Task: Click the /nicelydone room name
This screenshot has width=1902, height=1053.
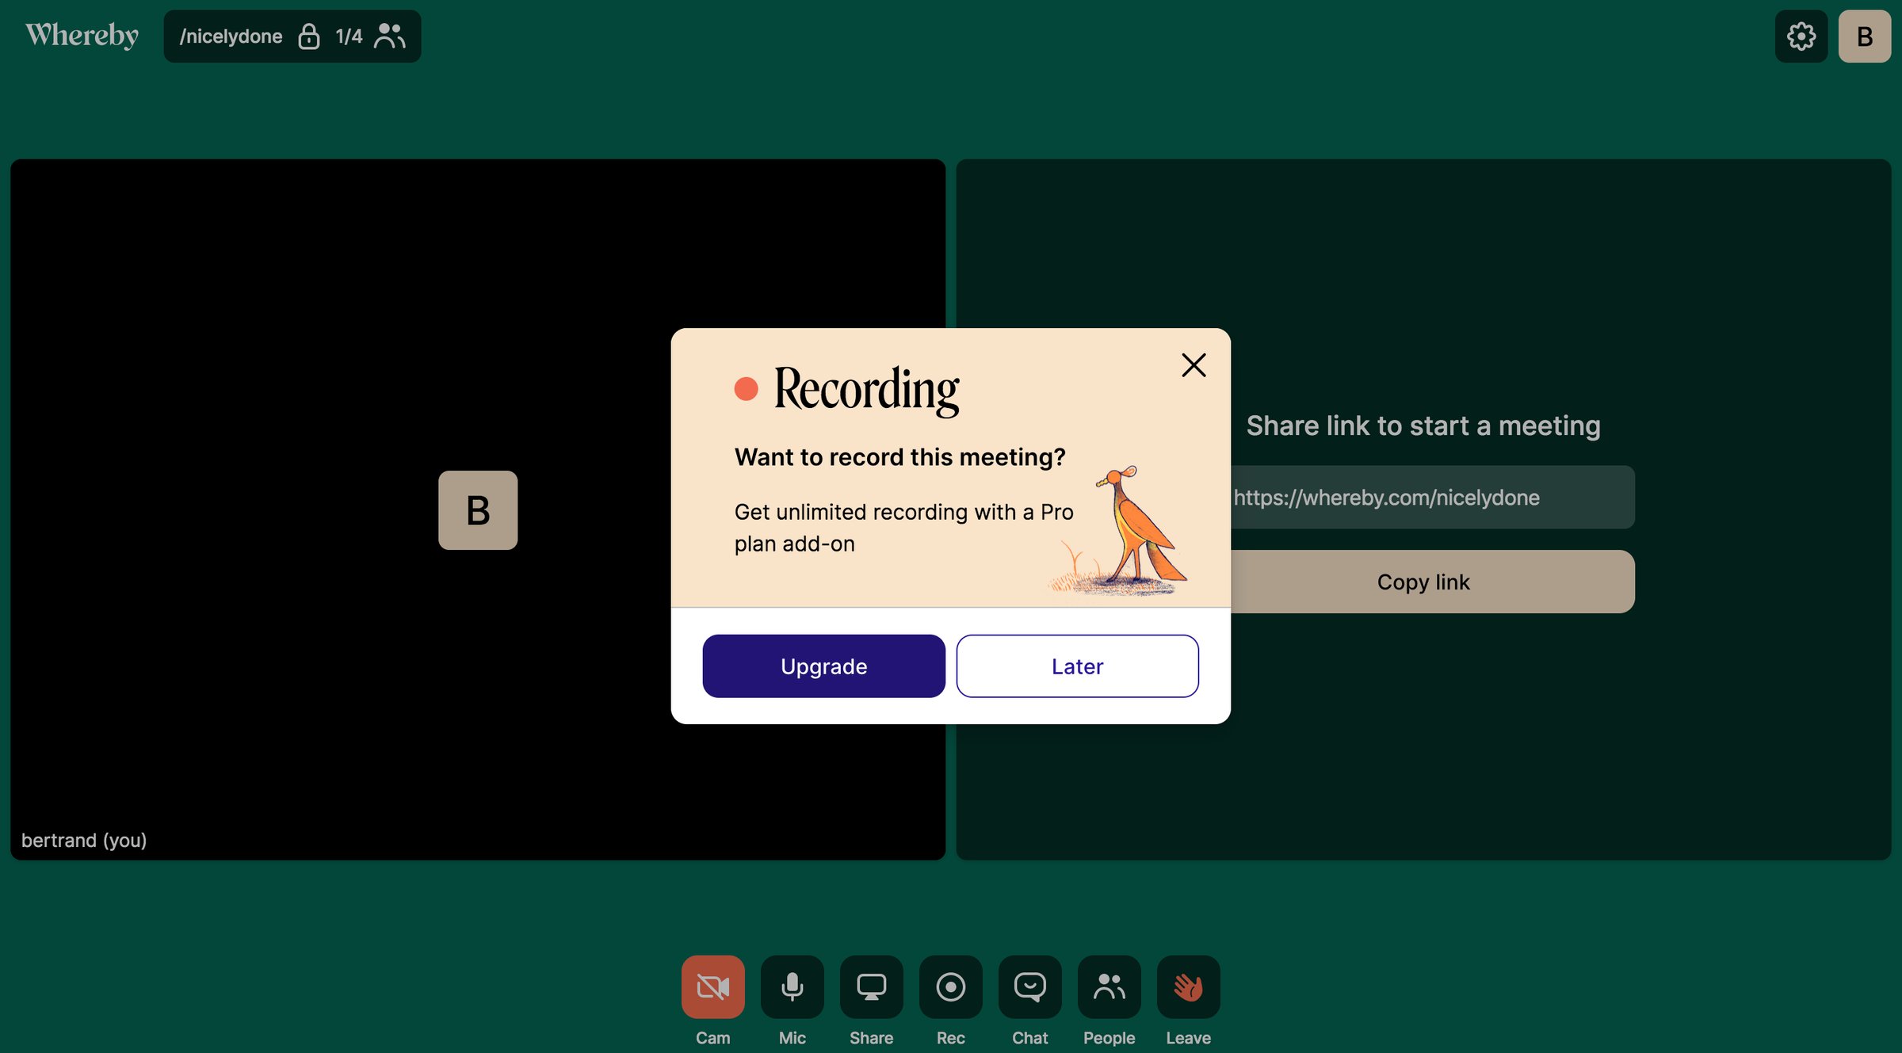Action: [x=231, y=36]
